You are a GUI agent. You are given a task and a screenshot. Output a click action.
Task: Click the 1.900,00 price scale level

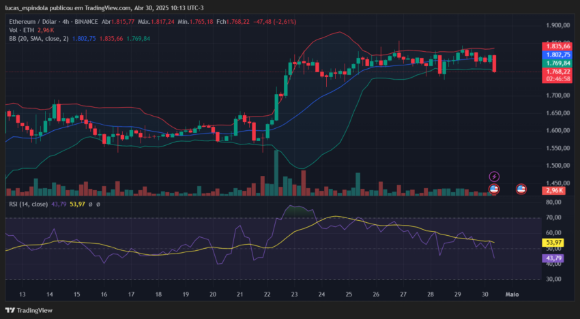[557, 25]
